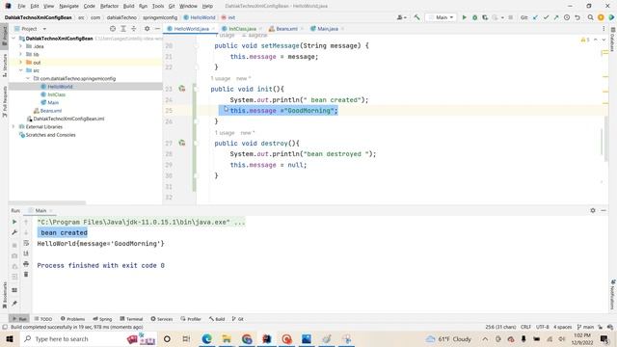Screen dimensions: 617x347
Task: Click the main Git branch in status bar
Action: (x=585, y=327)
